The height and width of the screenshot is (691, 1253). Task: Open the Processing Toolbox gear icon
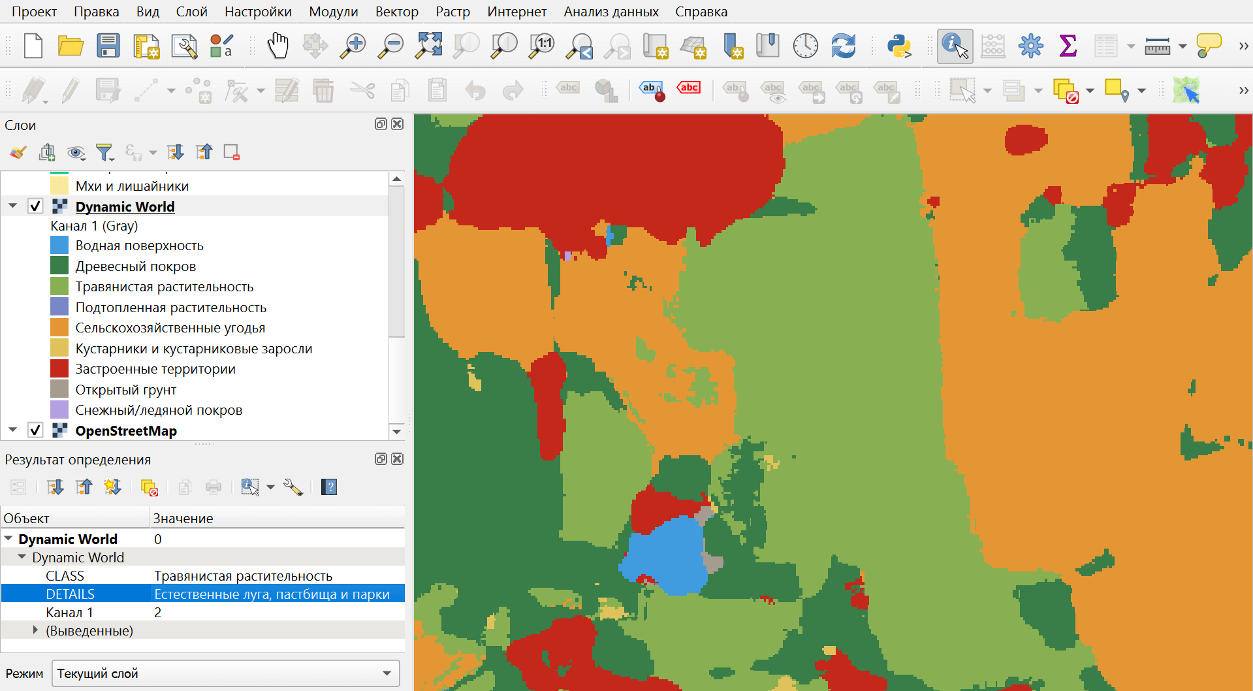[1031, 46]
